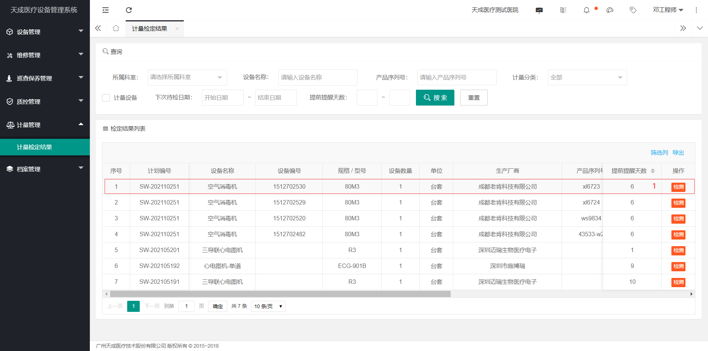Screen dimensions: 708x351
Task: Click 检测 for 心电图机-单道 row
Action: pos(678,266)
